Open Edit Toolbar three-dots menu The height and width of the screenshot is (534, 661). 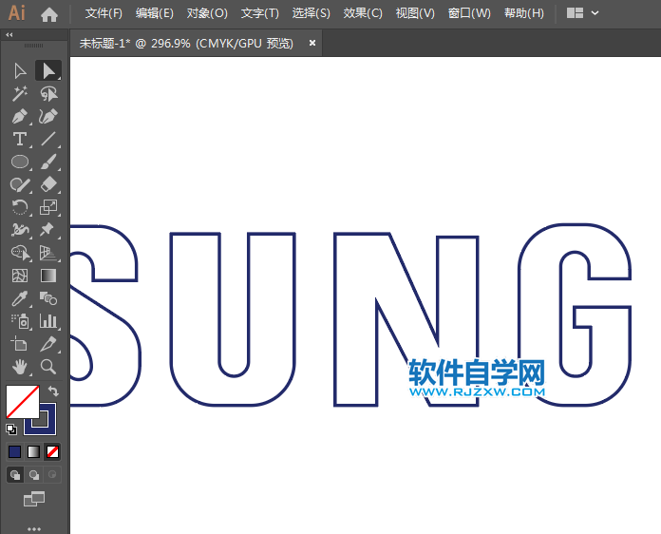click(x=34, y=527)
